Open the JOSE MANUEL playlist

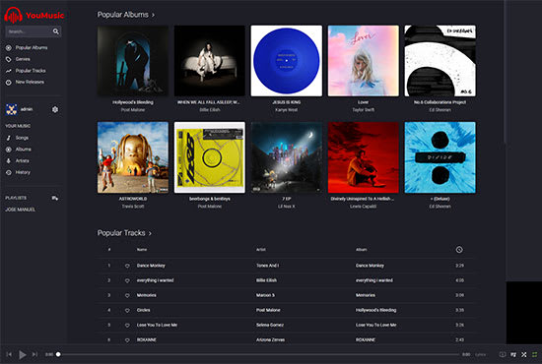20,210
